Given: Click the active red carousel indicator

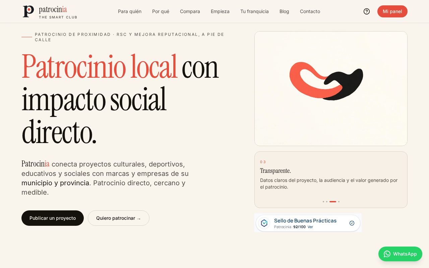Looking at the screenshot, I should click(x=333, y=202).
